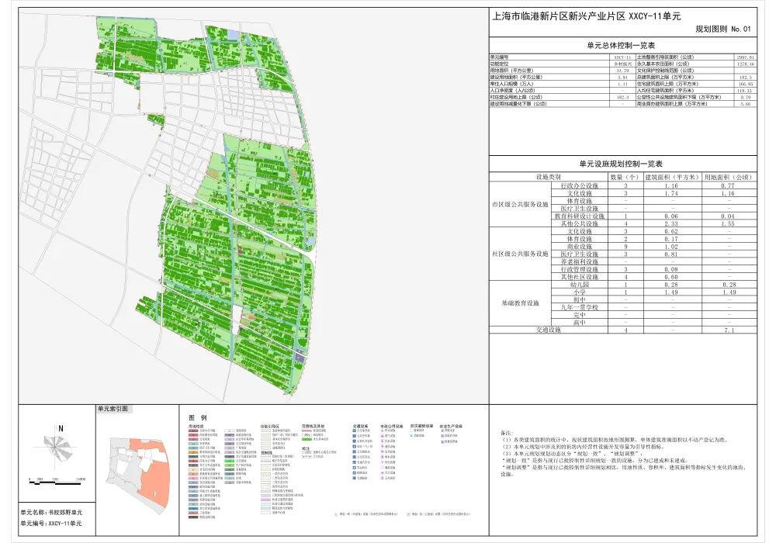Click the '用地性质' legend group heading
Image resolution: width=776 pixels, height=543 pixels.
coord(196,426)
